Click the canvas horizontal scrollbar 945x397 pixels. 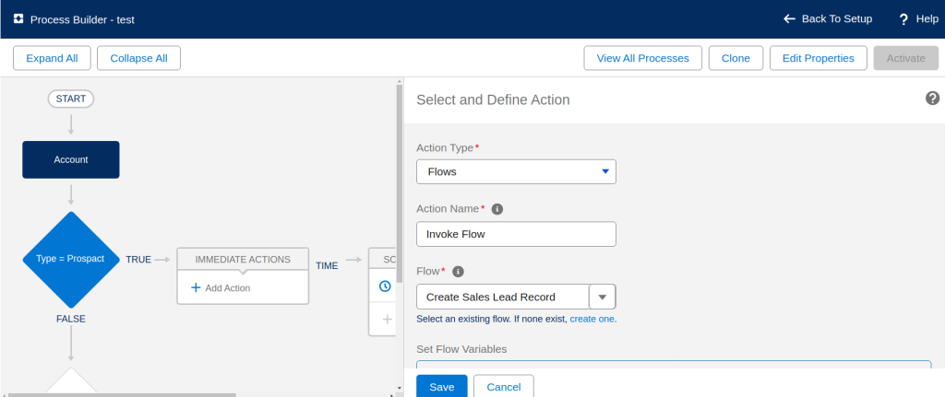pos(121,394)
